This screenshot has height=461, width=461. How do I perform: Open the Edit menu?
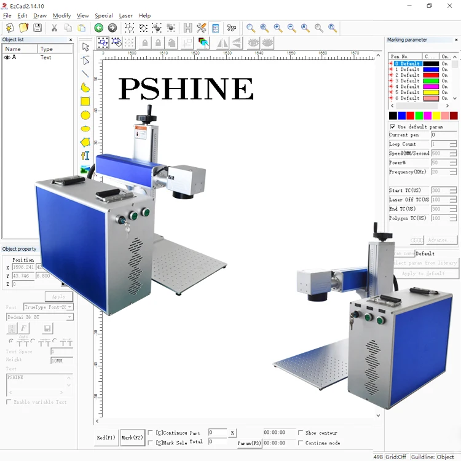[22, 15]
